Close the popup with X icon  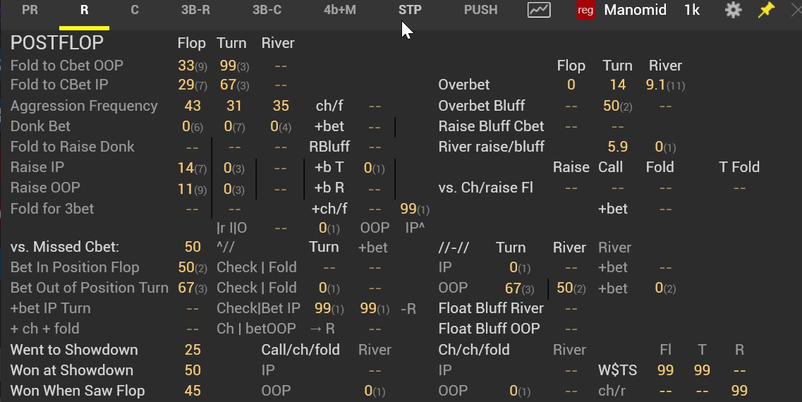(x=796, y=11)
